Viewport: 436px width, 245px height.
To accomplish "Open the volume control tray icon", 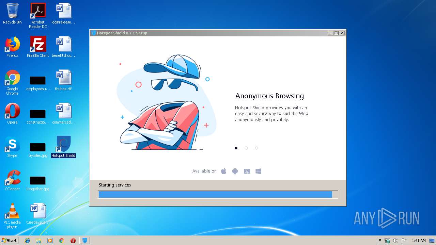I will [395, 241].
